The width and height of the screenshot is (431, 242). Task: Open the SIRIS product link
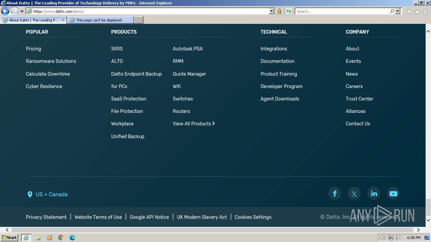pyautogui.click(x=117, y=49)
